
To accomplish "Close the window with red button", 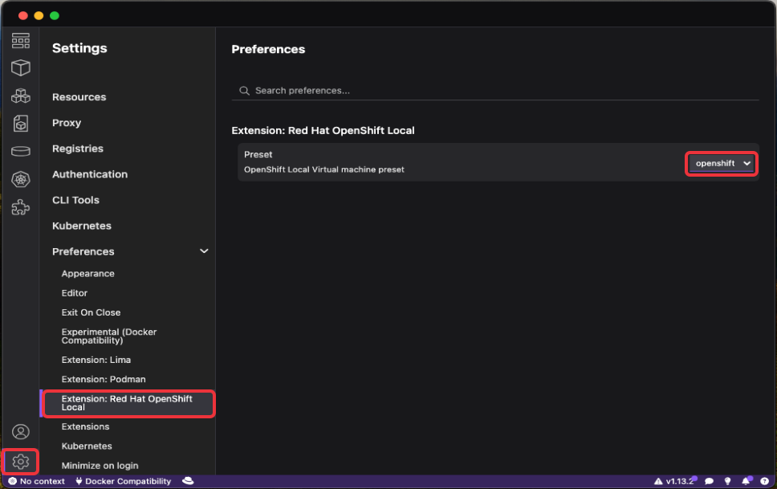I will pos(22,16).
